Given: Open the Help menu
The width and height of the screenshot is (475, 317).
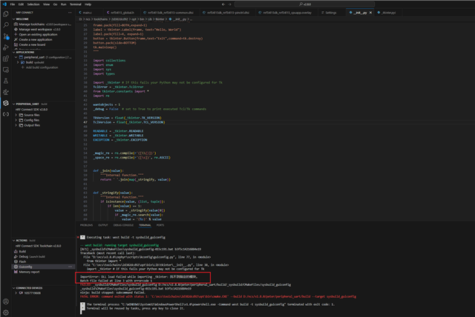Looking at the screenshot, I should 88,4.
